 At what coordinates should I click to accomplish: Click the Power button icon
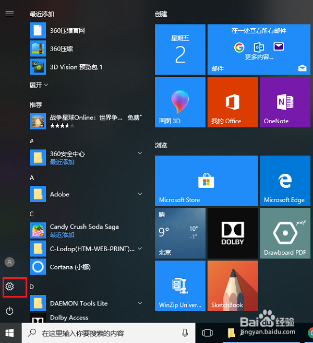point(9,311)
